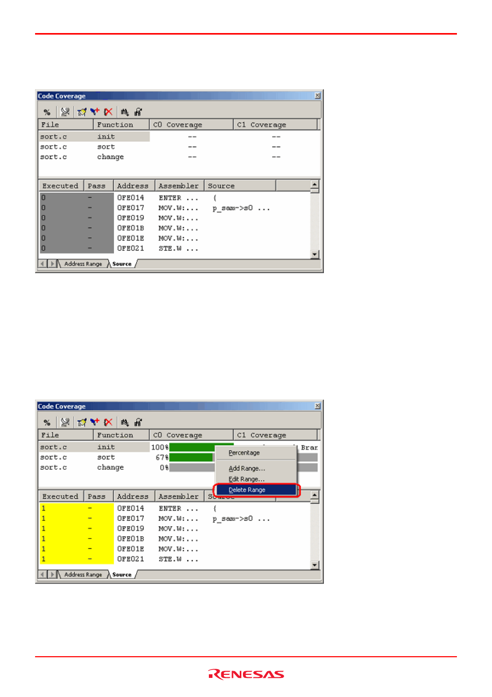The width and height of the screenshot is (492, 697).
Task: Click the scroll-down arrow in the yellow-Executed listing
Action: (315, 565)
